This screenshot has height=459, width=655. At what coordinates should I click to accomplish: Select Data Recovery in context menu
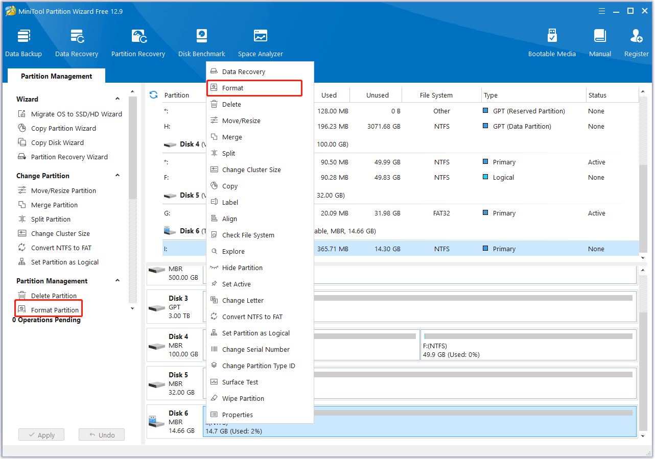(x=260, y=71)
